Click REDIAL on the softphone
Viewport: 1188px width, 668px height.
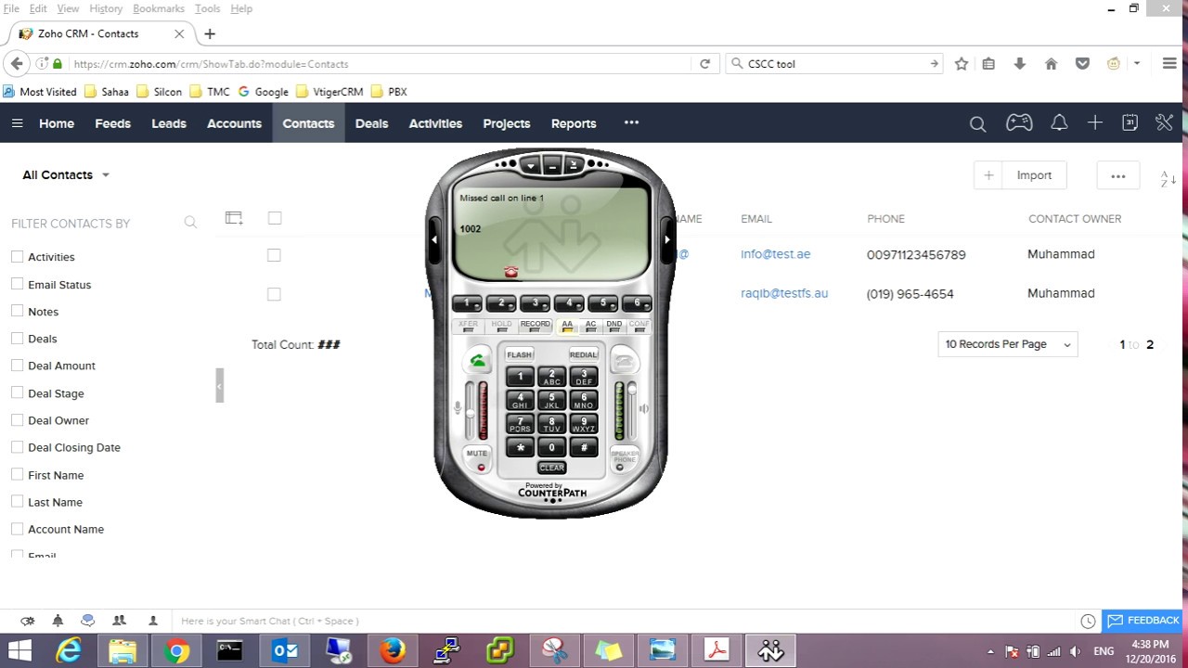584,354
